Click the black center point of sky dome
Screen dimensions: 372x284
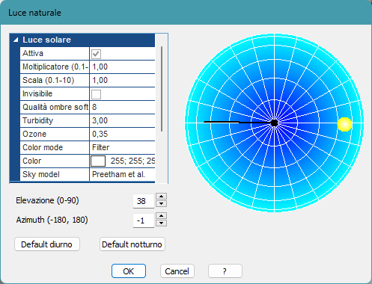click(x=274, y=123)
